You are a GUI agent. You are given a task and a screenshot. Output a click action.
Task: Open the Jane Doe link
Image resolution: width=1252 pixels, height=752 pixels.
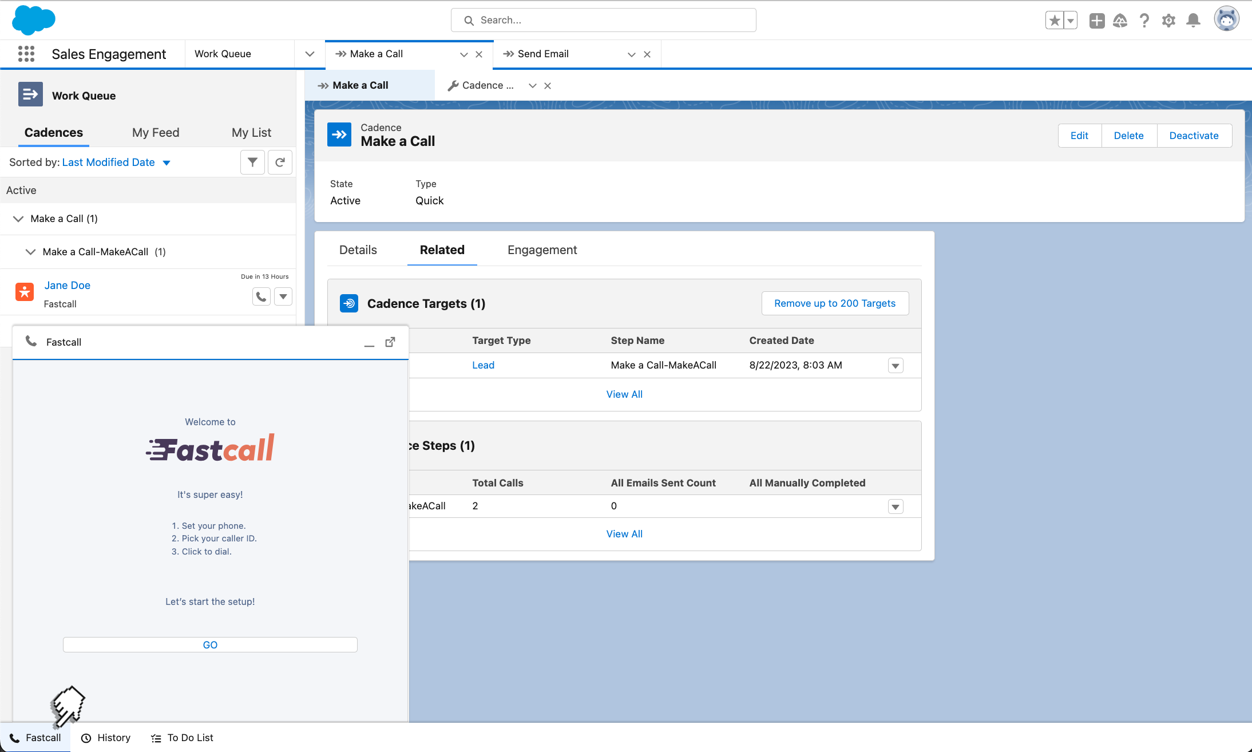[x=68, y=286]
